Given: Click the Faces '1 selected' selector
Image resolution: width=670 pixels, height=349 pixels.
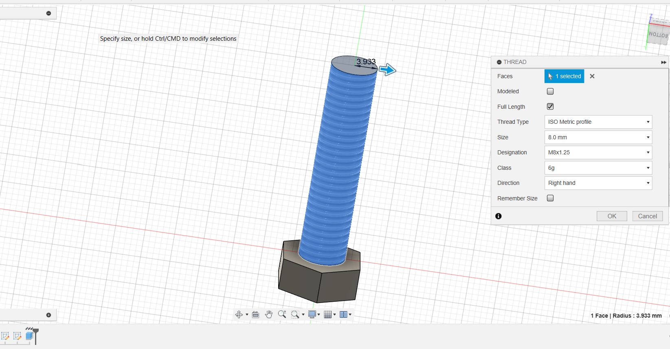Looking at the screenshot, I should coord(564,76).
